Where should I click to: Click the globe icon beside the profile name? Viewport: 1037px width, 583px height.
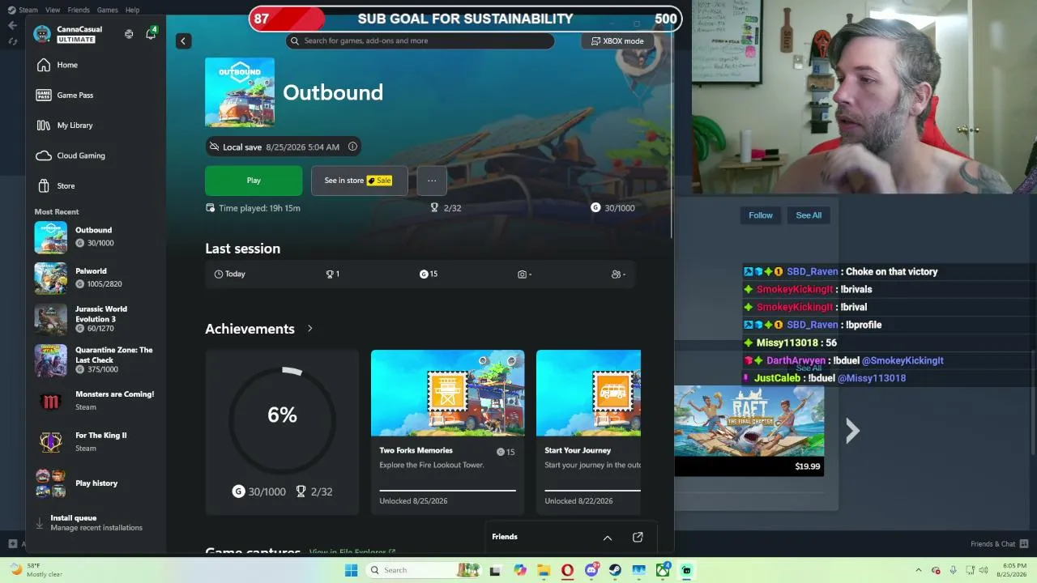click(x=129, y=34)
